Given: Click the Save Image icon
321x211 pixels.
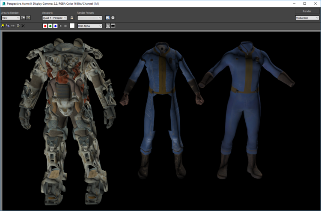Looking at the screenshot, I should click(x=3, y=26).
